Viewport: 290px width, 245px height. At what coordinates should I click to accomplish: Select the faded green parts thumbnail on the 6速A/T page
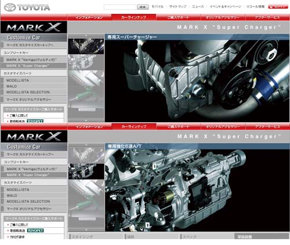[x=86, y=204]
